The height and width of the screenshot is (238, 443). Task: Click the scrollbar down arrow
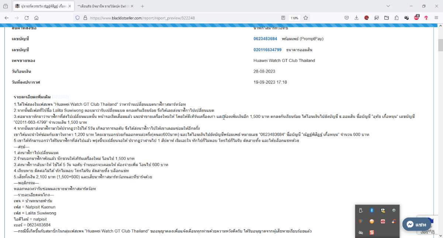[x=440, y=235]
